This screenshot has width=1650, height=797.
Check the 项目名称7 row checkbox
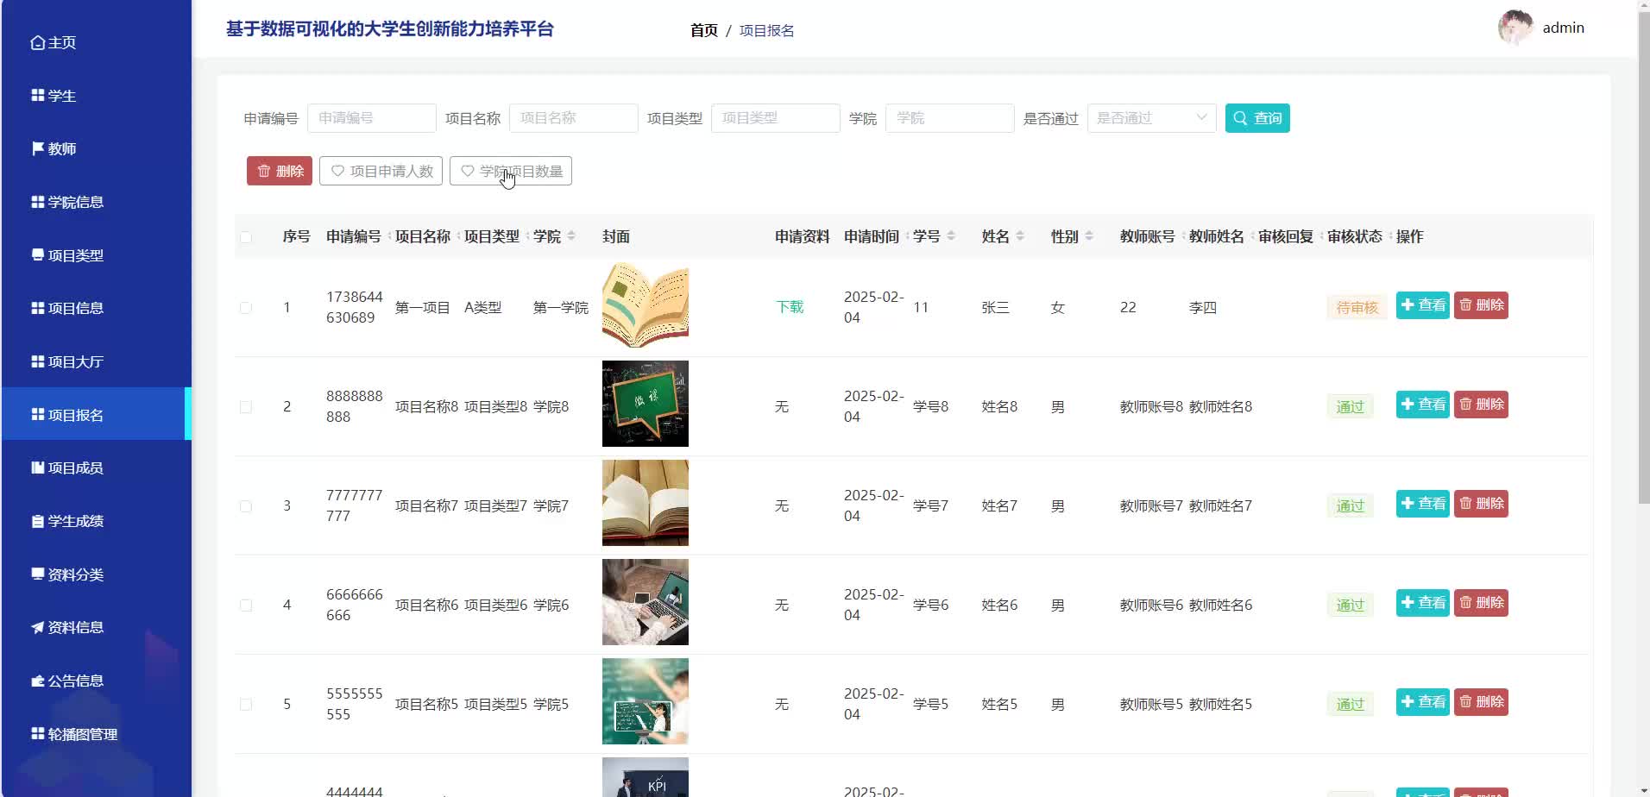click(246, 506)
